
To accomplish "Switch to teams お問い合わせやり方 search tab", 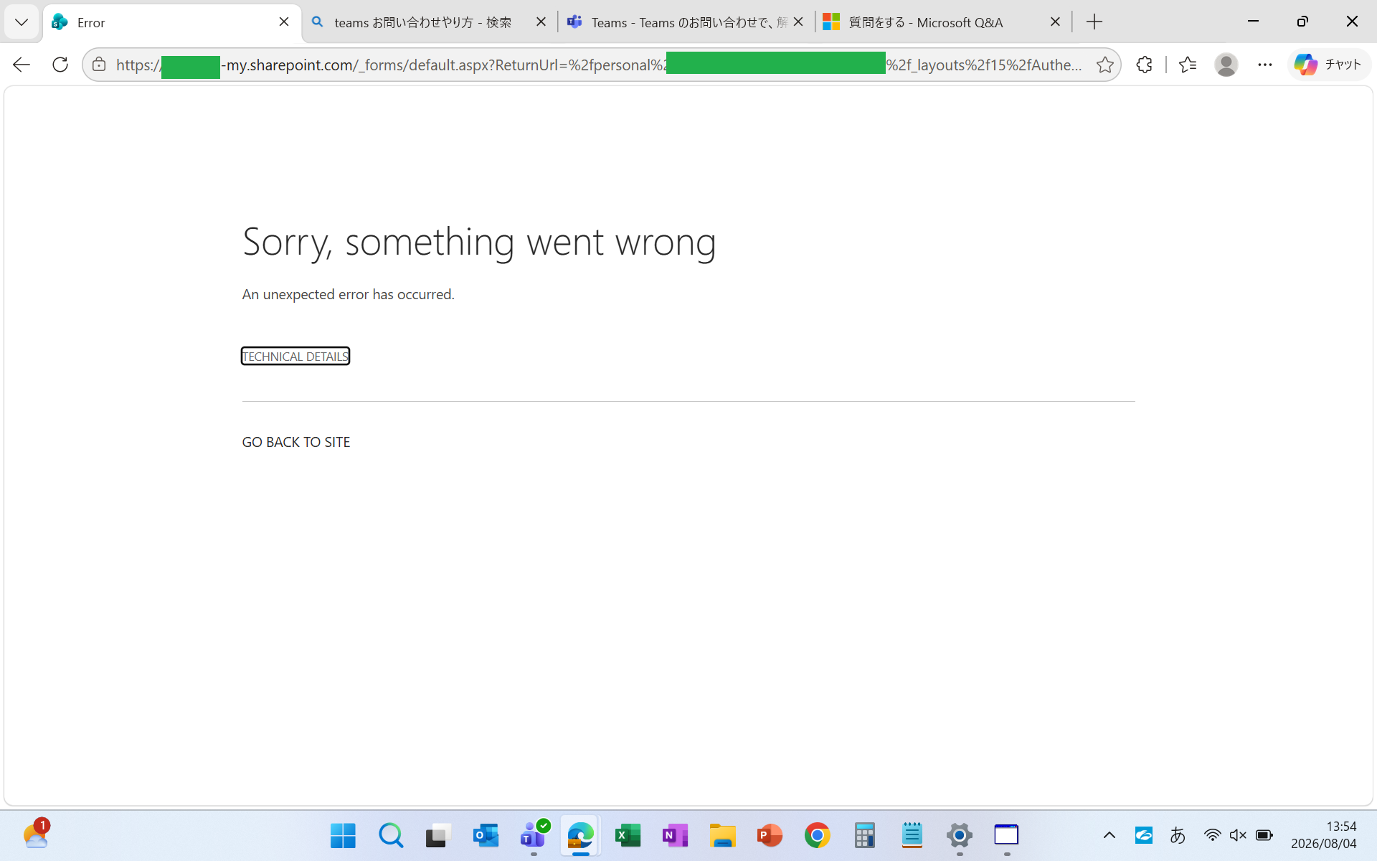I will tap(423, 22).
